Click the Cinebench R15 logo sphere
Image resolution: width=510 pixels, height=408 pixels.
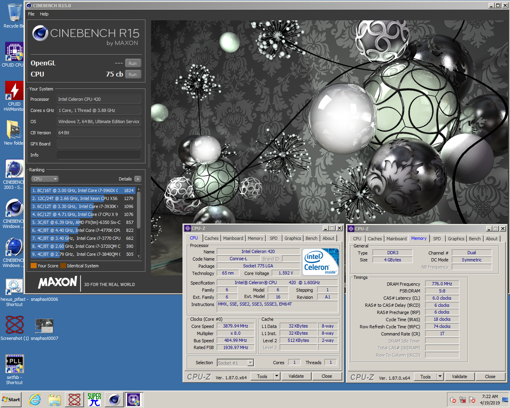(x=40, y=33)
